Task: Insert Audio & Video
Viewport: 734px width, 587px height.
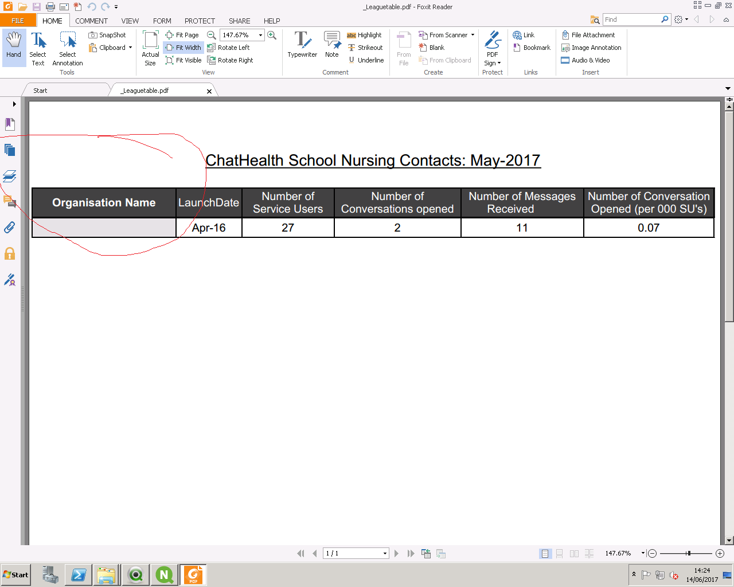Action: point(585,60)
